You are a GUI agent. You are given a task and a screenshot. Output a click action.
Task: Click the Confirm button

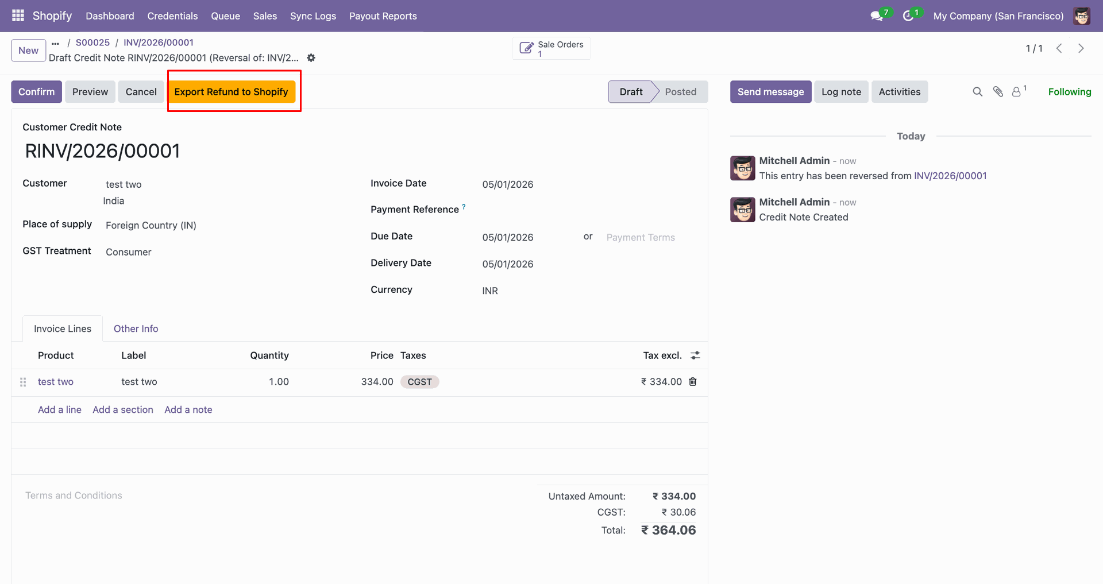[x=36, y=92]
